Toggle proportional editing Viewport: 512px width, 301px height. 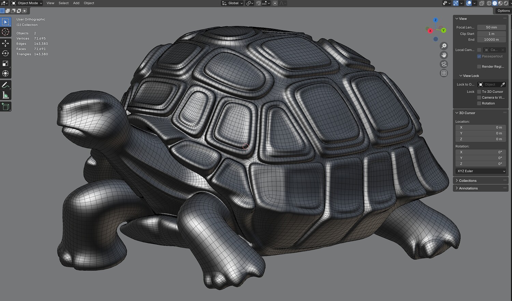tap(275, 3)
